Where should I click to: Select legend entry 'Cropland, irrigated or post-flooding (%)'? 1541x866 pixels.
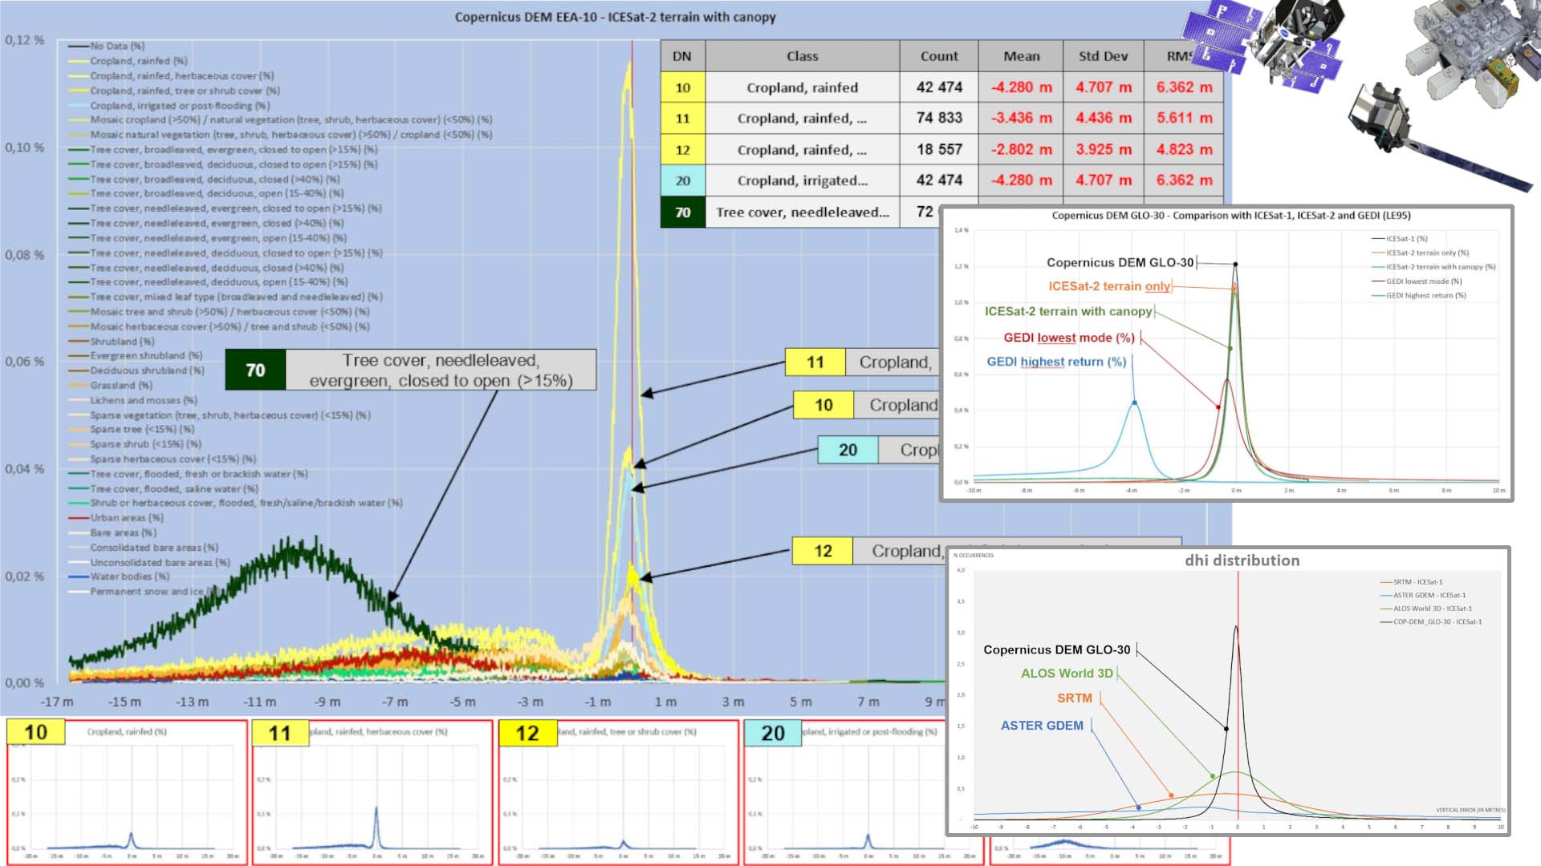(169, 105)
